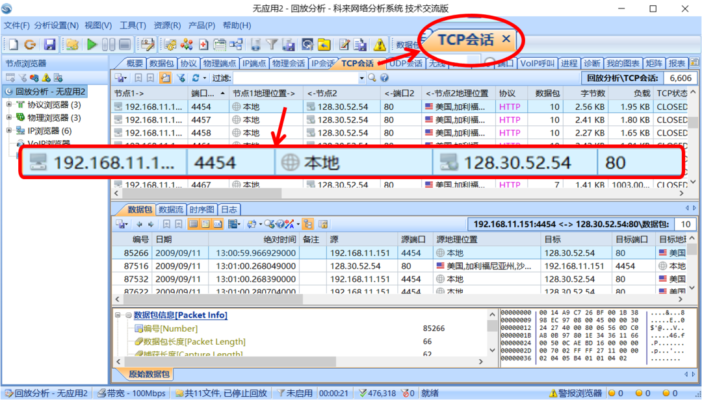Viewport: 702px width, 400px height.
Task: Click the packet list horizontal scrollbar
Action: tap(213, 299)
